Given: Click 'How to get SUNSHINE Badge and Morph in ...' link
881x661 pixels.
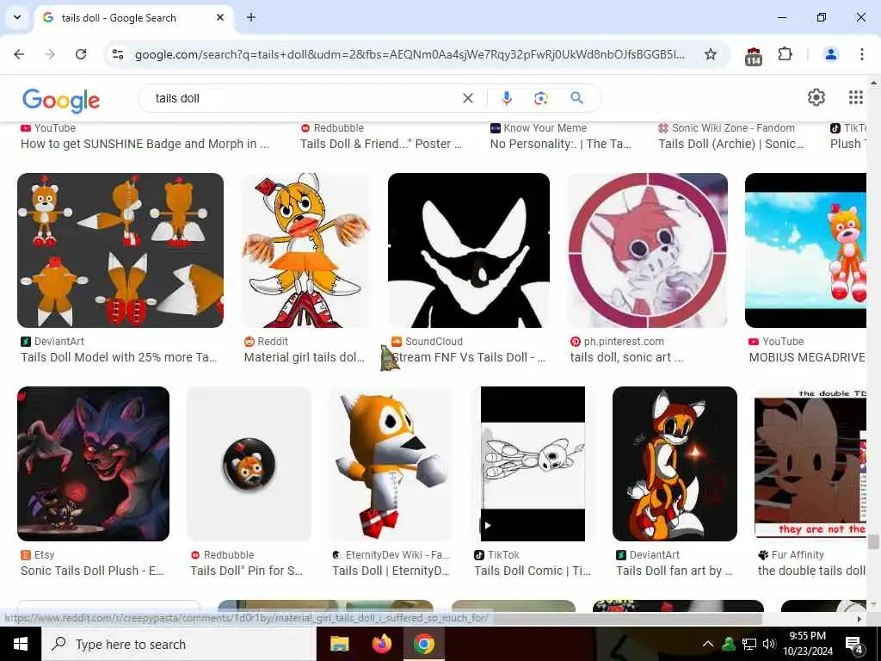Looking at the screenshot, I should pos(145,144).
